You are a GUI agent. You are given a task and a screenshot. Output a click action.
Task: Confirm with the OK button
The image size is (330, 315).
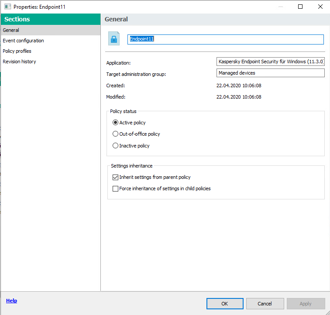tap(225, 304)
